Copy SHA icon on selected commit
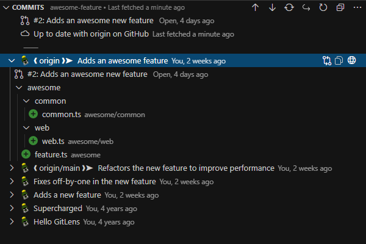366x244 pixels. (339, 60)
